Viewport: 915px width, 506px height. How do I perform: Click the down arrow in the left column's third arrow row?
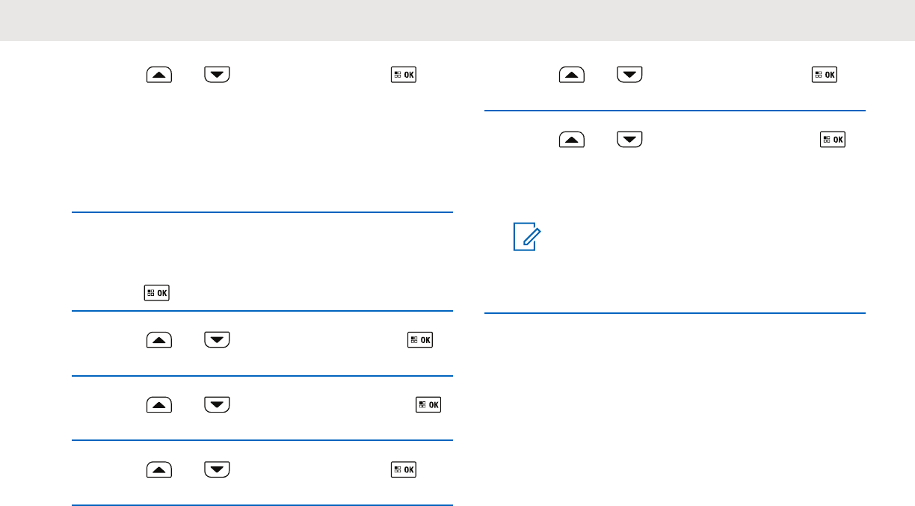coord(218,405)
